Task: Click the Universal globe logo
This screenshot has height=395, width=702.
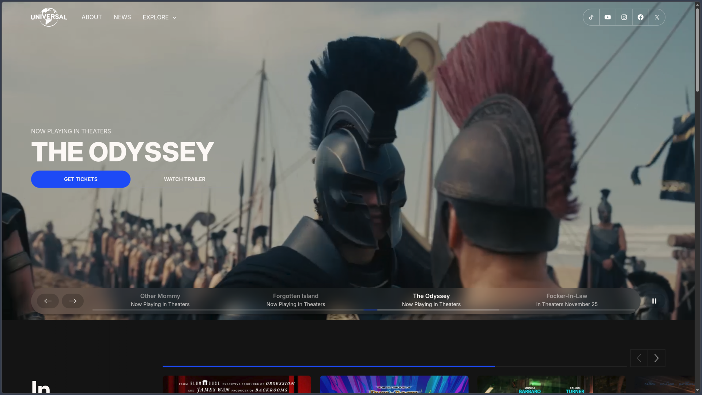Action: (x=49, y=17)
